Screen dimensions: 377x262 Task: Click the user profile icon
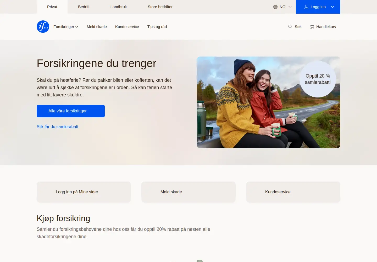(306, 7)
